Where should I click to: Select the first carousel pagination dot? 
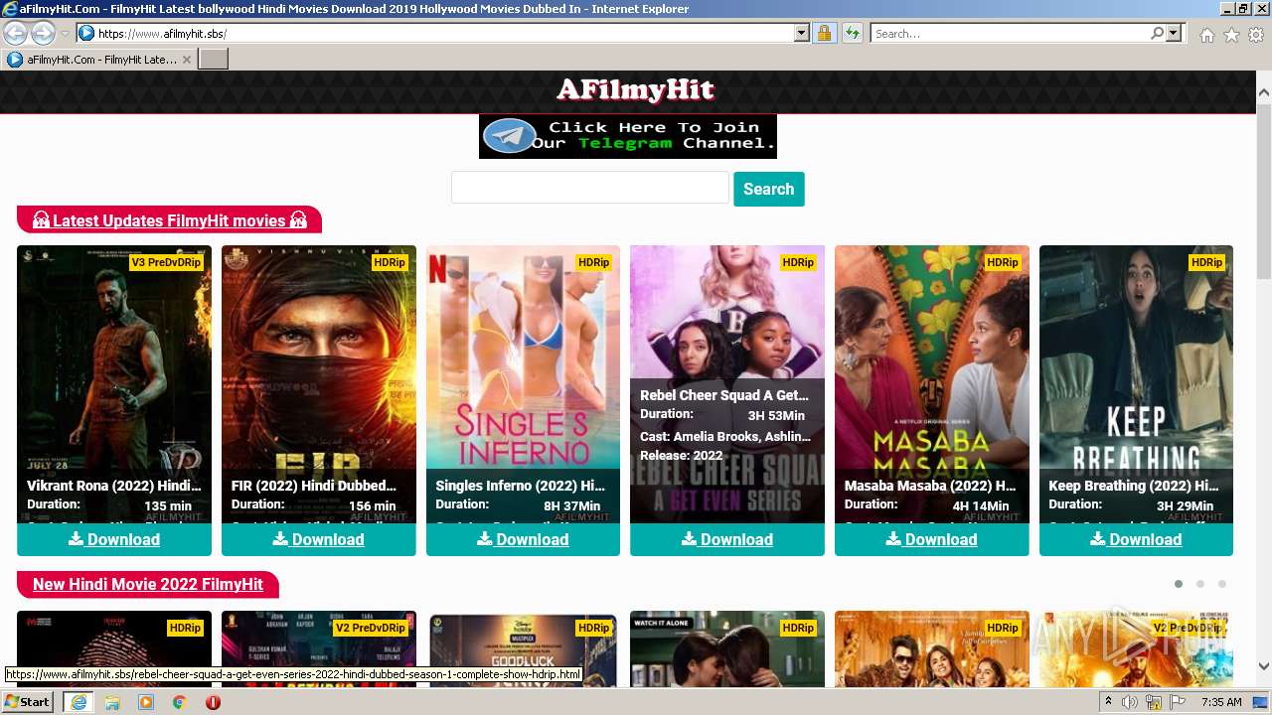[x=1179, y=584]
